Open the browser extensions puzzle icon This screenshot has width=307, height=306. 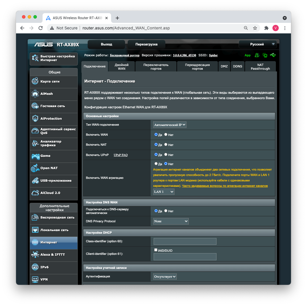click(266, 28)
